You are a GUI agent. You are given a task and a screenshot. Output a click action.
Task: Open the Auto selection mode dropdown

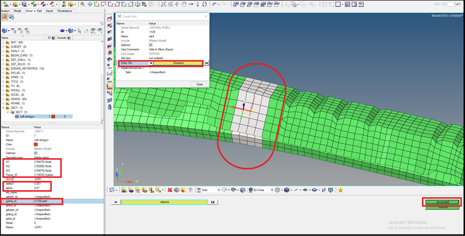(x=219, y=190)
